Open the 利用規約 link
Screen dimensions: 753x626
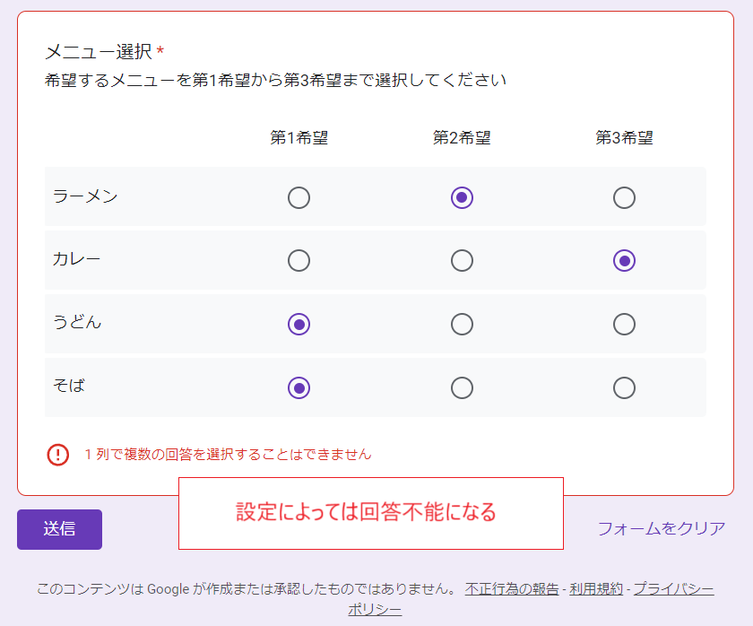click(x=596, y=589)
